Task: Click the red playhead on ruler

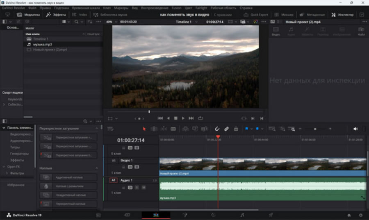Action: coord(218,136)
